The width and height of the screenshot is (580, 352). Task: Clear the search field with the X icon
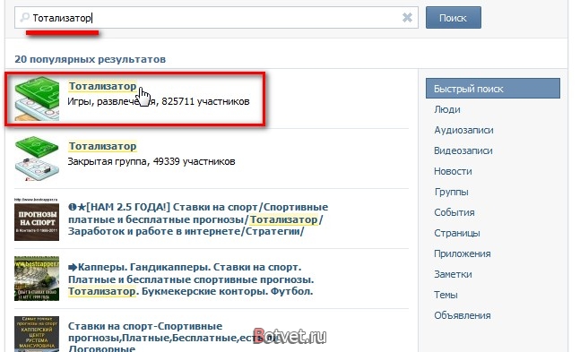407,17
